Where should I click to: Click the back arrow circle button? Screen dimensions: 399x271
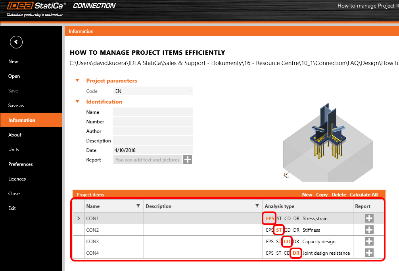(x=16, y=42)
